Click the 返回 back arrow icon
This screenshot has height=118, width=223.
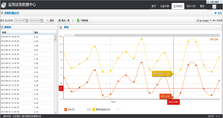[215, 13]
